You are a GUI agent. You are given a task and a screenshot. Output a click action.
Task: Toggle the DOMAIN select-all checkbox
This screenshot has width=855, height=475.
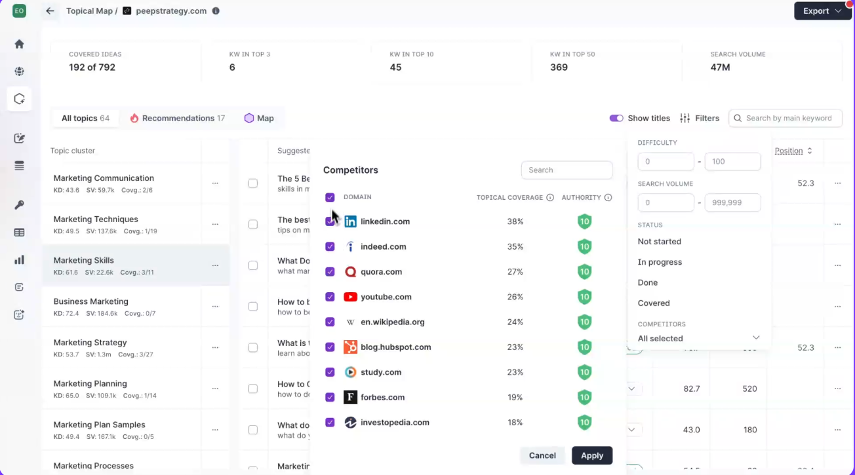click(330, 197)
